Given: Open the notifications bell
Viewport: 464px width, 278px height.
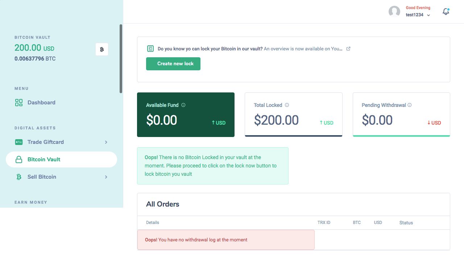Looking at the screenshot, I should [x=446, y=12].
